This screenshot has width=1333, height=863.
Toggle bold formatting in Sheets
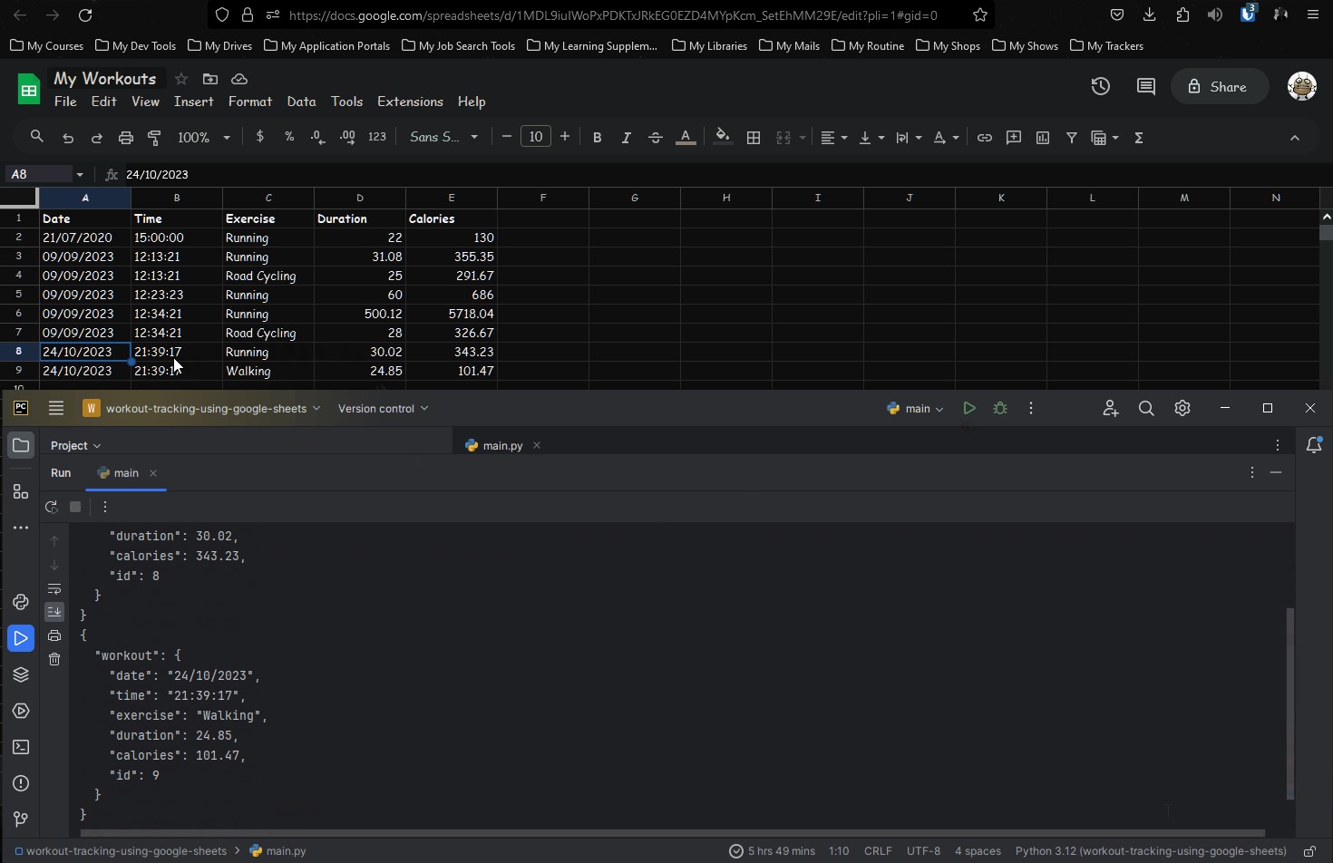(x=597, y=138)
